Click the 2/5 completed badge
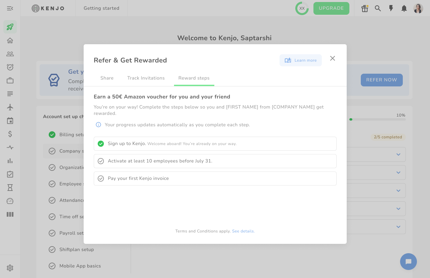 [x=388, y=137]
